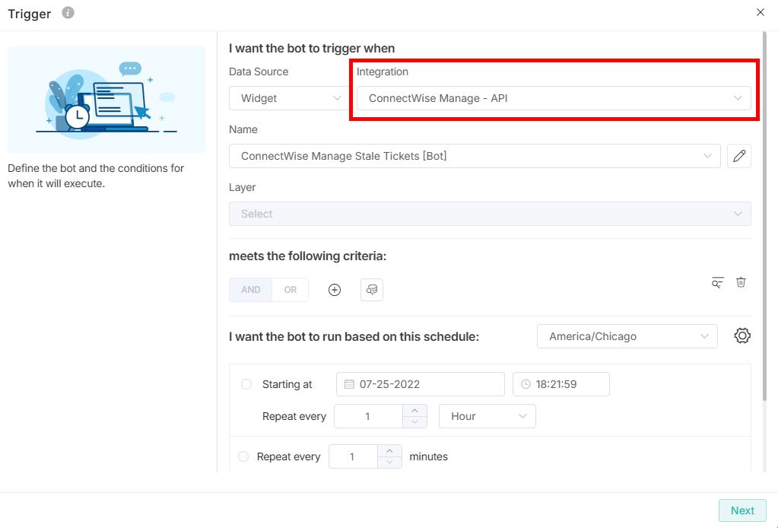Click the calendar icon in date field
Viewport: 778px width, 528px height.
pos(349,384)
